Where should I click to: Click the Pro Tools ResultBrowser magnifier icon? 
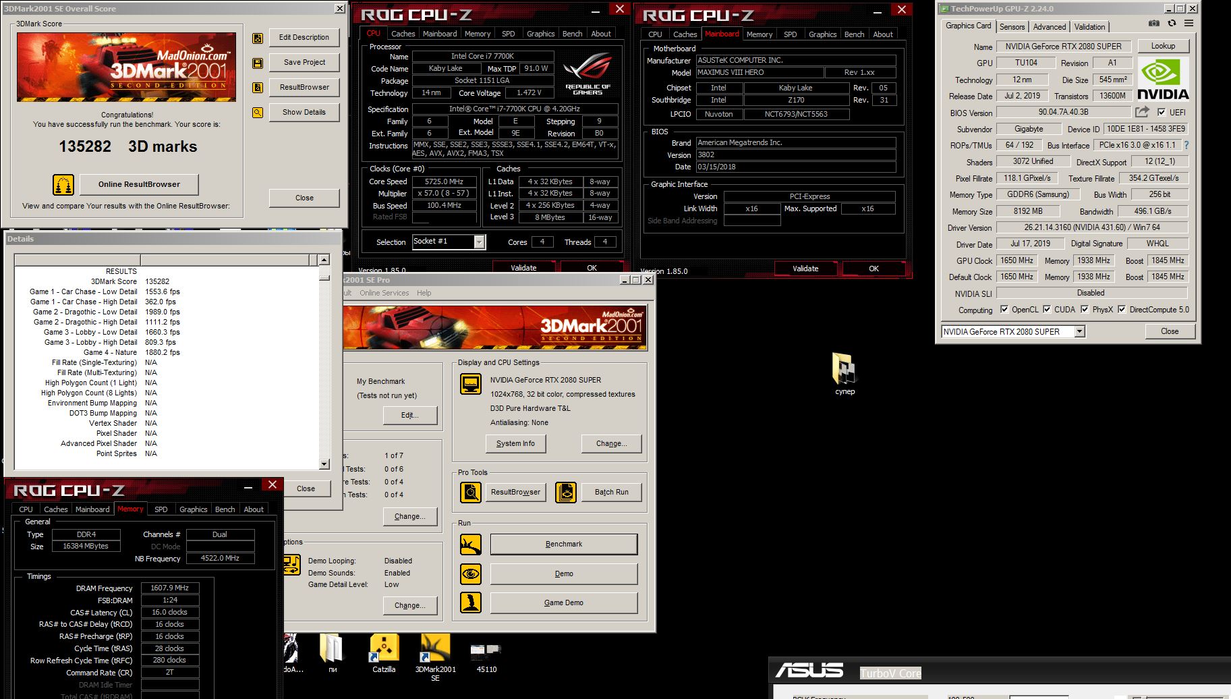(x=471, y=493)
